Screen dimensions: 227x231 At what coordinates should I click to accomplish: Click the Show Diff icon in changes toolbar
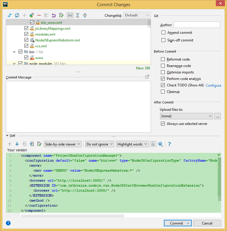tap(9, 15)
